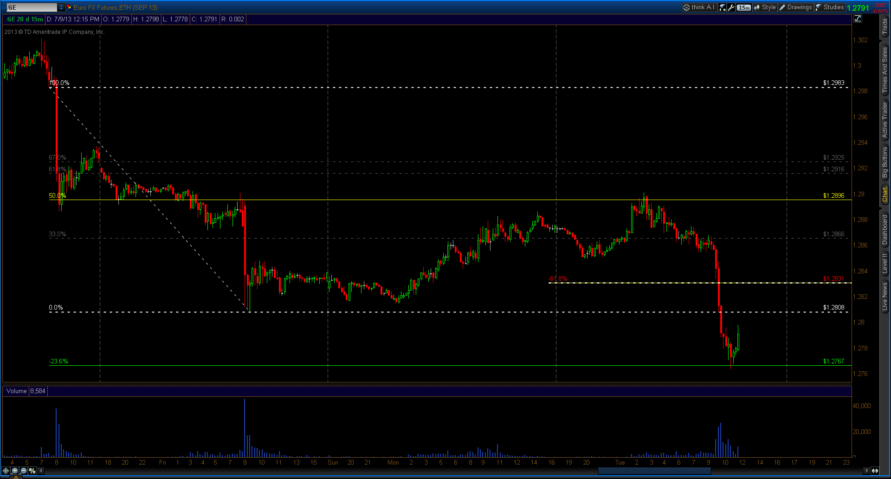Open the wrench chart settings icon
Viewport: 891px width, 479px height.
point(731,7)
